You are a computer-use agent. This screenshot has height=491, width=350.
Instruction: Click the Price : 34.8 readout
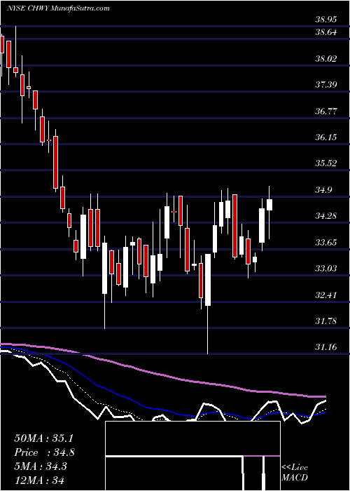coord(44,452)
